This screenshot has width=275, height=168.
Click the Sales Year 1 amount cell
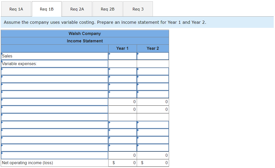coord(123,56)
